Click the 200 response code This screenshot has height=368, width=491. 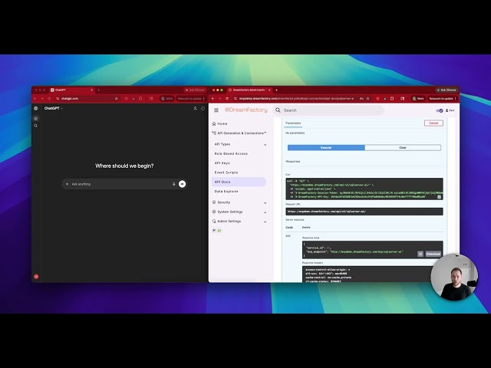point(288,236)
